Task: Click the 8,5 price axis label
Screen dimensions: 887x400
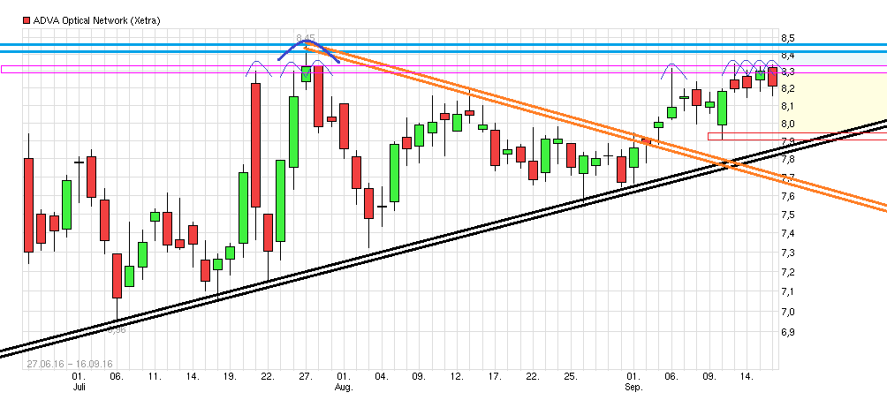Action: coord(787,38)
